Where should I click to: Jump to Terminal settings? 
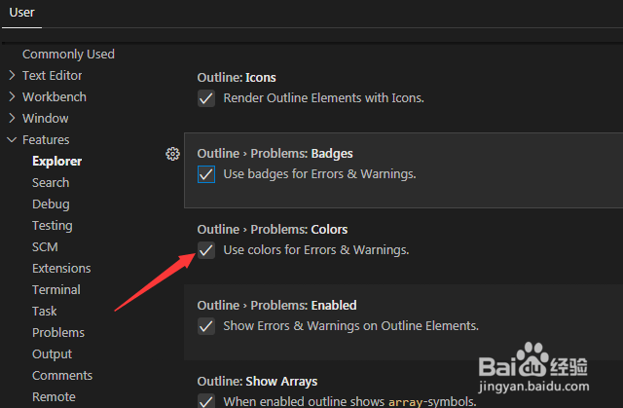pos(56,290)
